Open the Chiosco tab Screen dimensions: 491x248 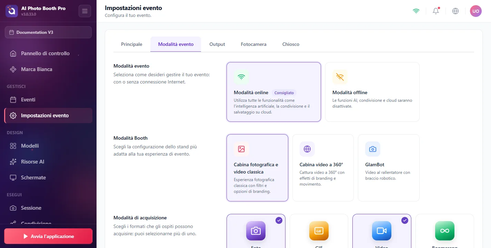click(291, 44)
